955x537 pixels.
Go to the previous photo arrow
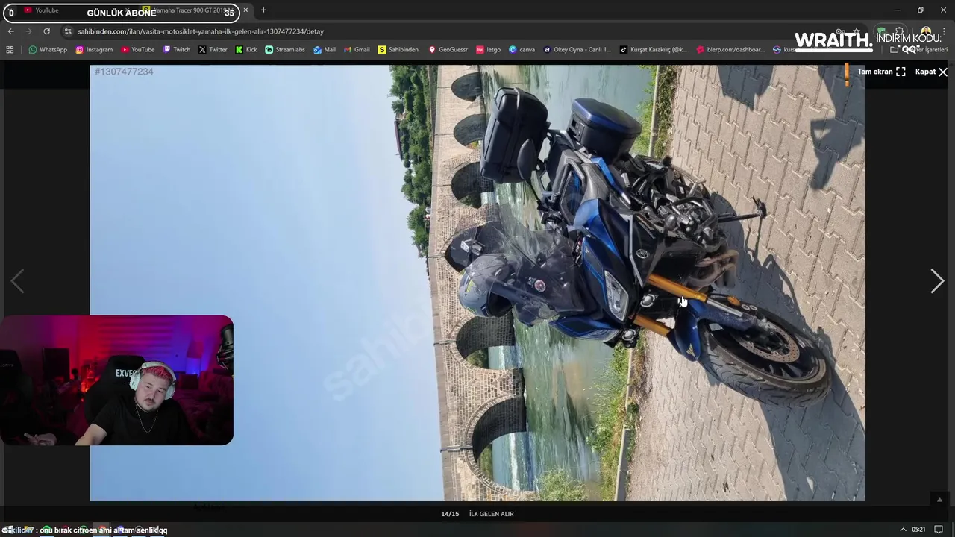tap(17, 281)
